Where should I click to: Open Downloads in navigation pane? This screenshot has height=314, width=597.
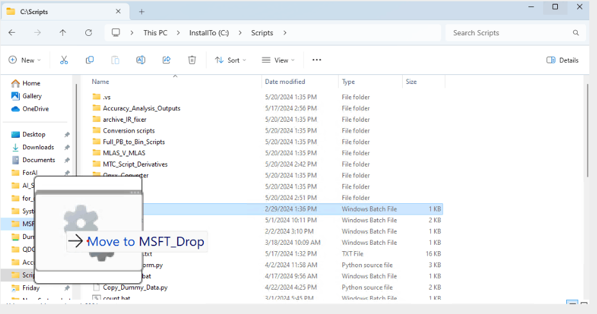pyautogui.click(x=38, y=147)
